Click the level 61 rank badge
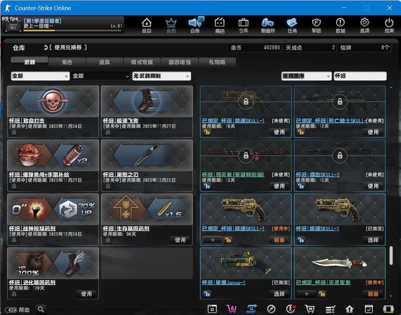 click(13, 27)
